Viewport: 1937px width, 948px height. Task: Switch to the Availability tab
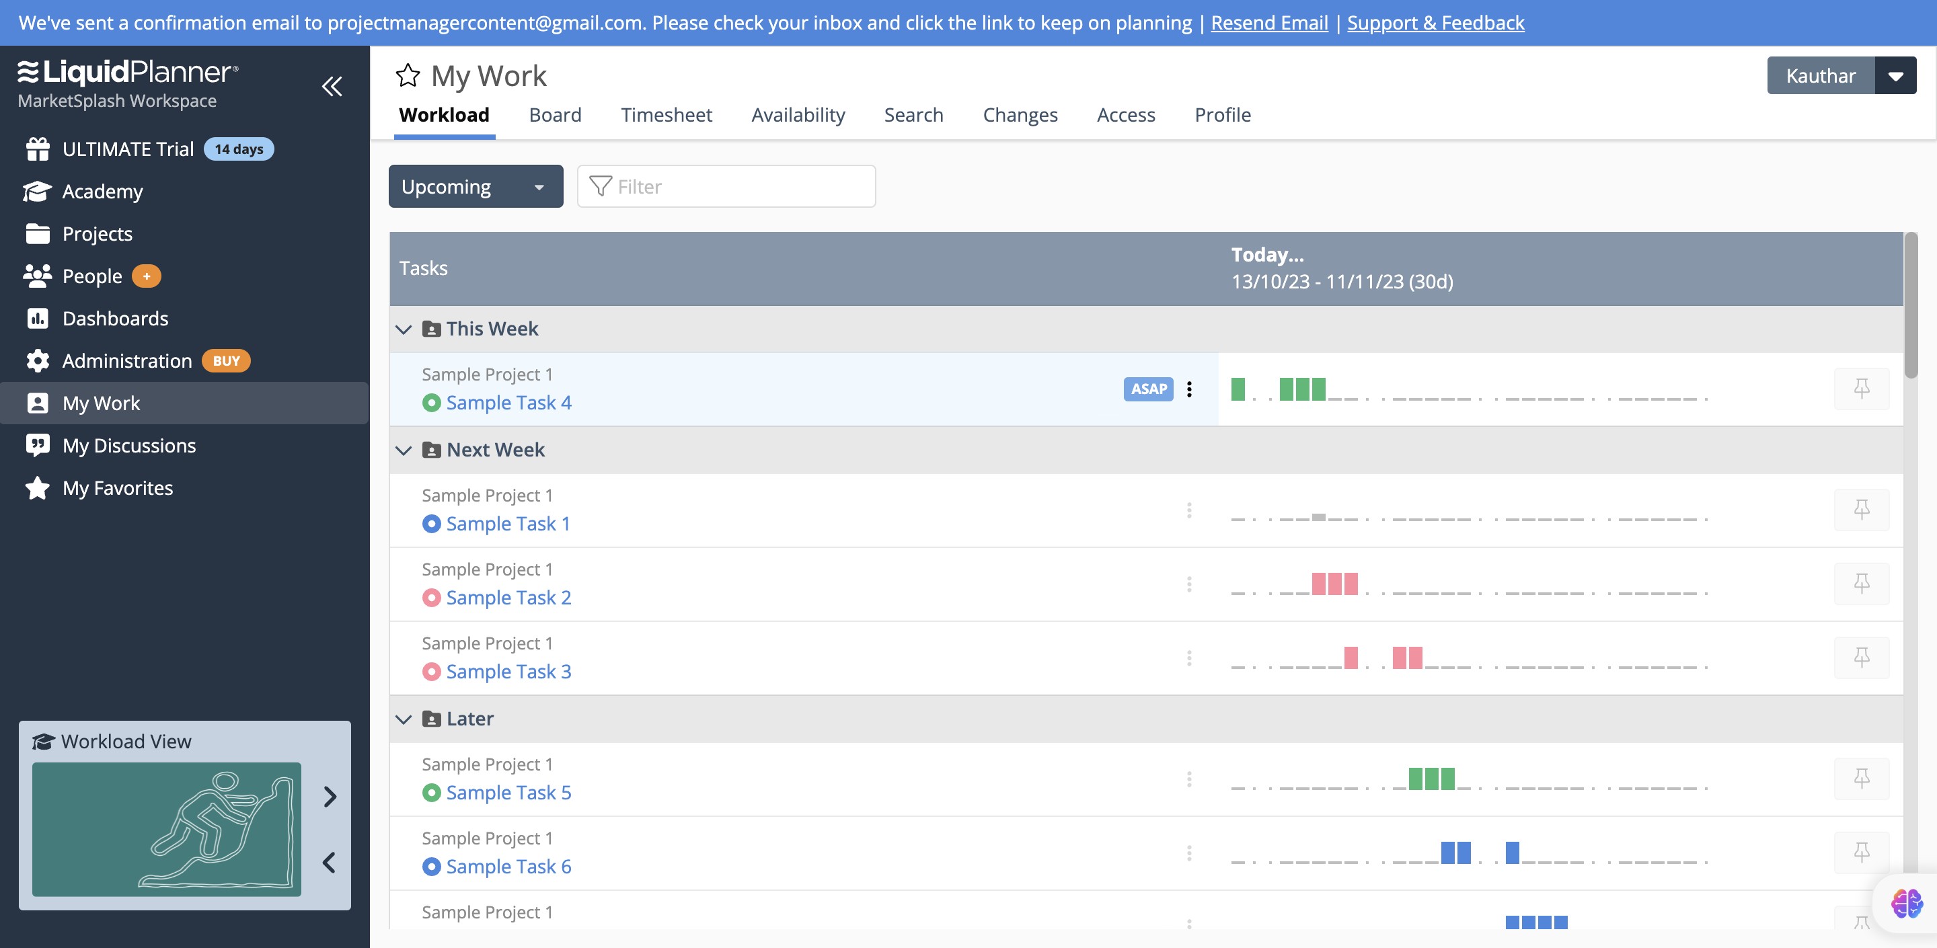click(797, 115)
